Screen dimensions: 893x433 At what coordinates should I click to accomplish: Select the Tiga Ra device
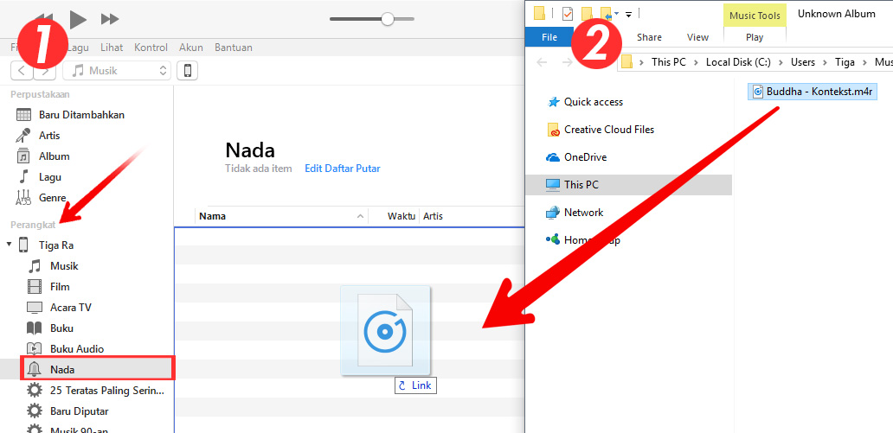point(55,245)
